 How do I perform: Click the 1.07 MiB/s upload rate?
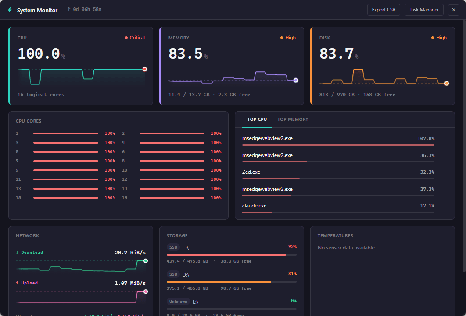tap(130, 283)
